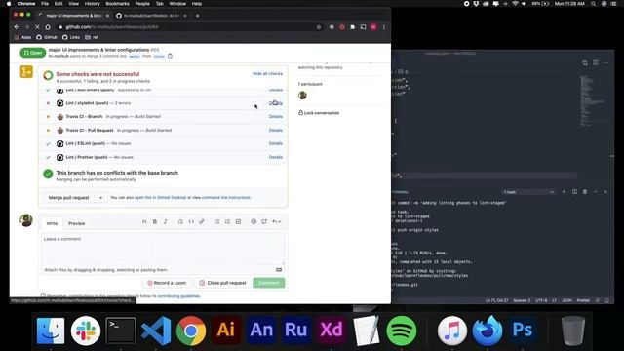Viewport: 624px width, 351px height.
Task: Open Details for Lint / ESLint check
Action: (x=276, y=143)
